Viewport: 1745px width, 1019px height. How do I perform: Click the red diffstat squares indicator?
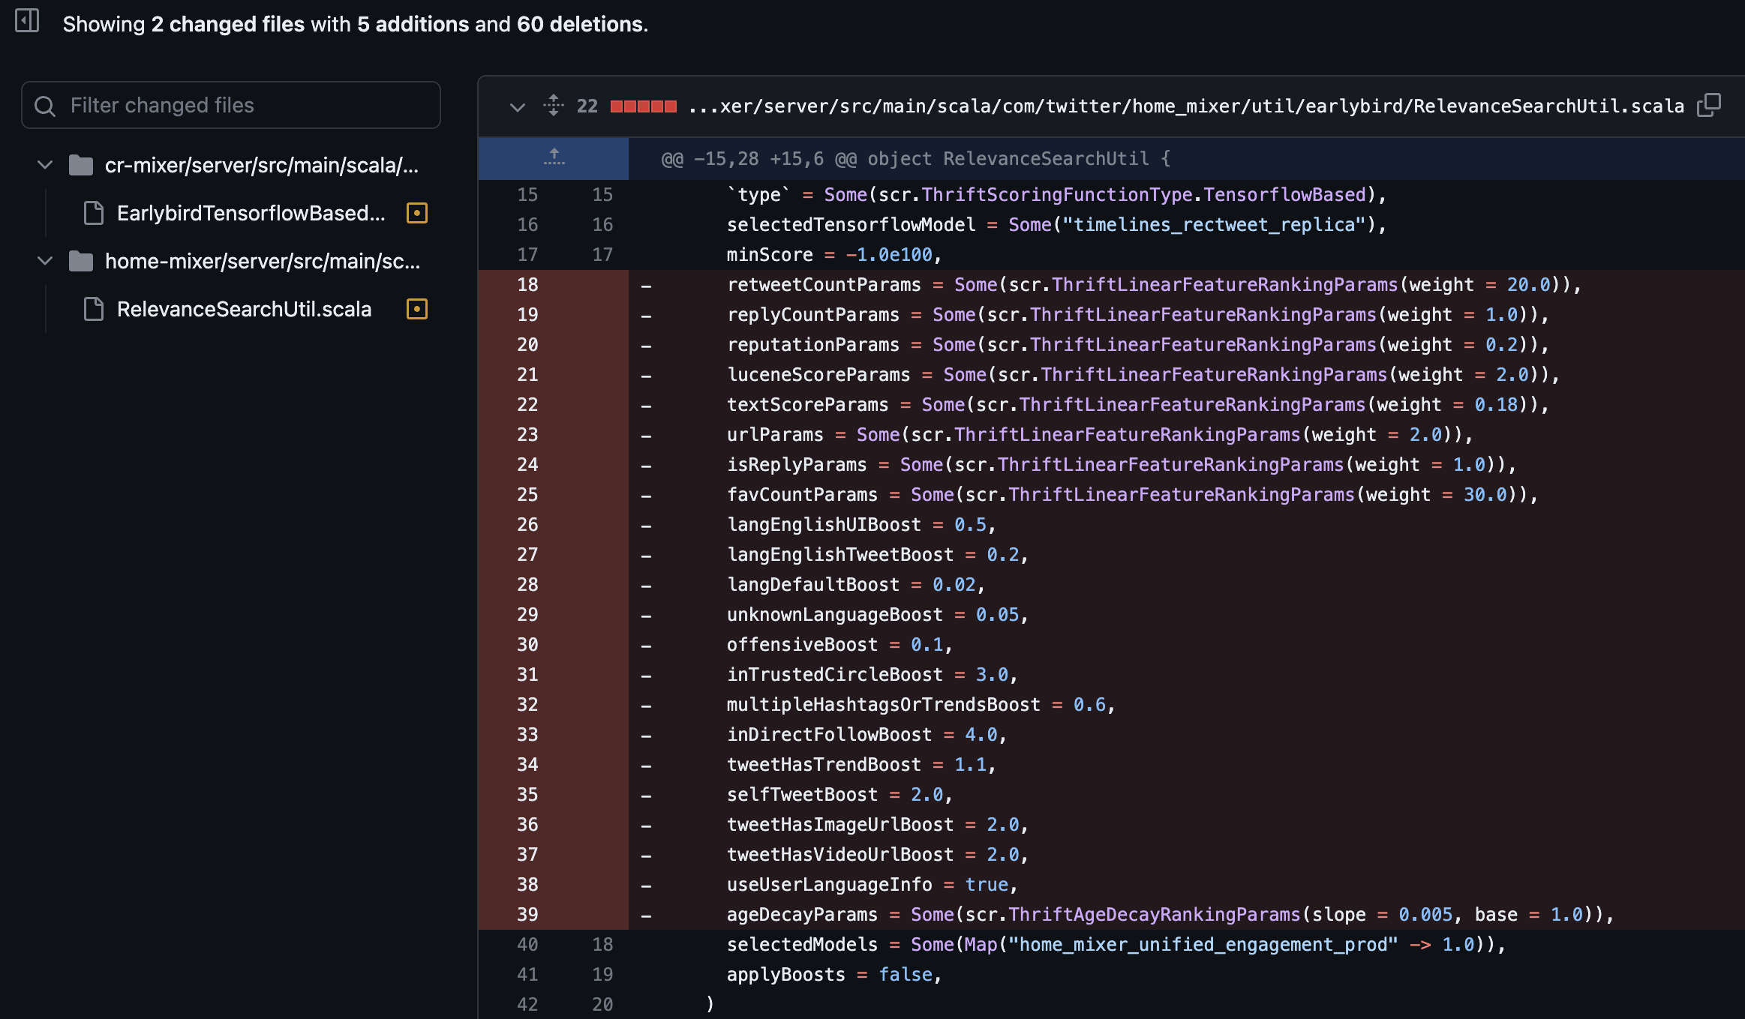point(643,106)
